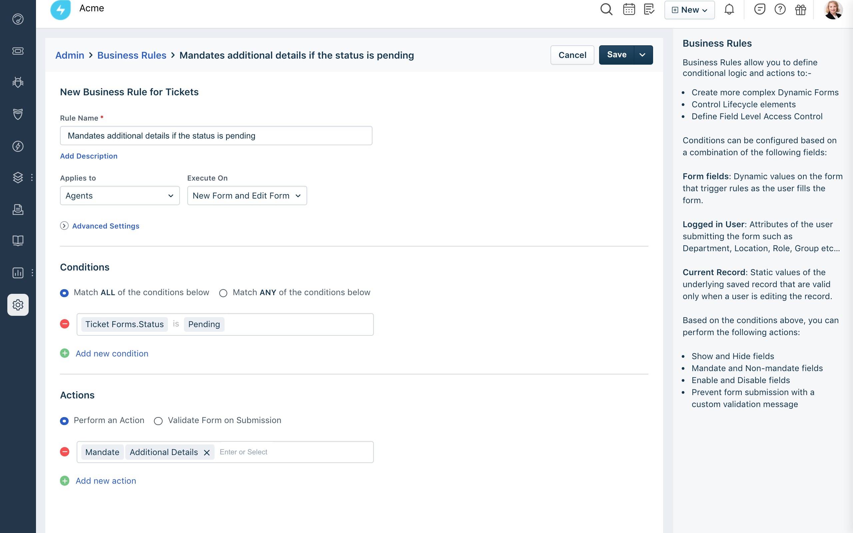Click the Rule Name input field

(x=216, y=136)
